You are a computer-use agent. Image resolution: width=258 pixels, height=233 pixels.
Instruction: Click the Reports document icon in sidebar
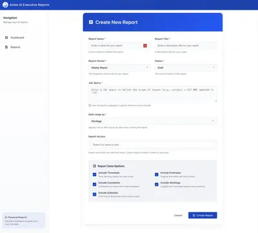(6, 47)
